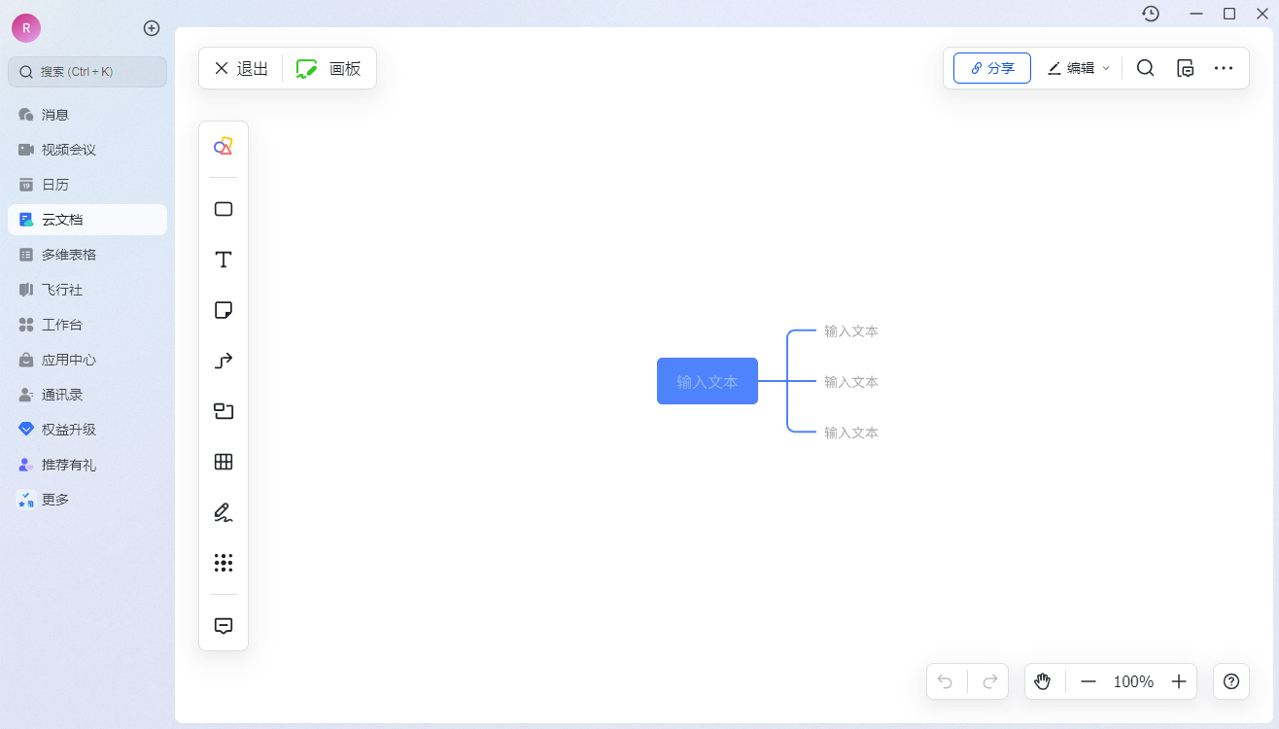Open the comment tool in toolbar

224,625
